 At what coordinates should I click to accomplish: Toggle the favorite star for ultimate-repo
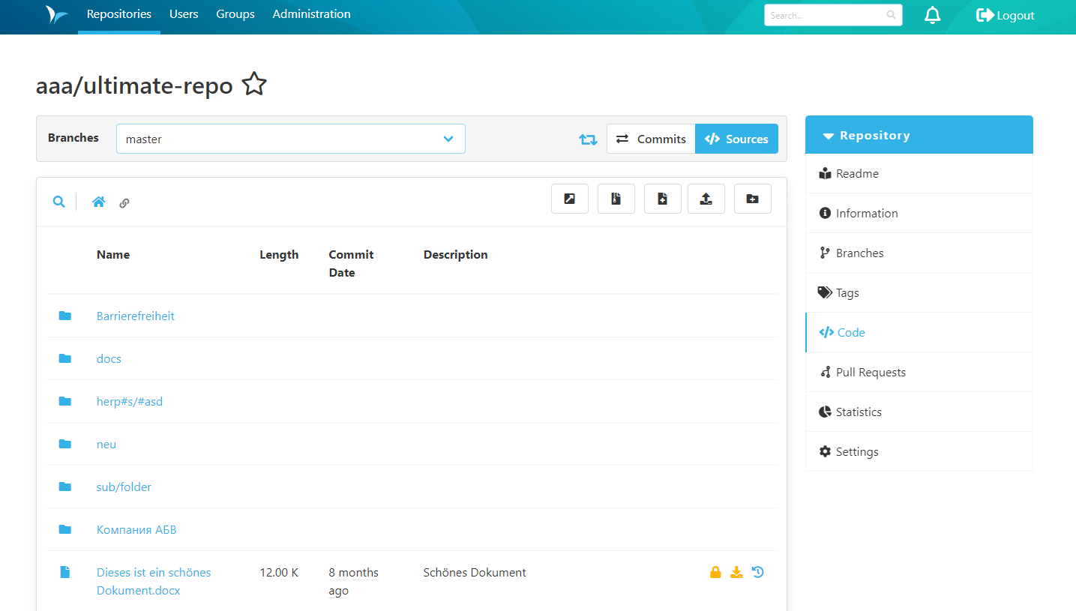[254, 84]
